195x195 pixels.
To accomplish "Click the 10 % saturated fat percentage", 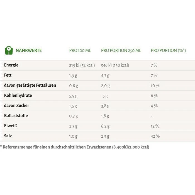I will pos(155,86).
